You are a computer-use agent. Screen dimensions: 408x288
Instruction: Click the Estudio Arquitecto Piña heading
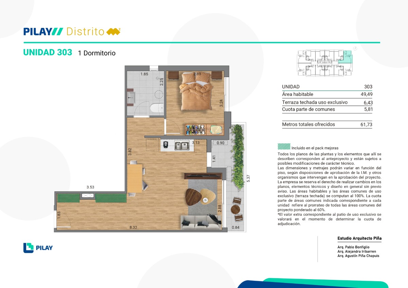click(x=359, y=238)
